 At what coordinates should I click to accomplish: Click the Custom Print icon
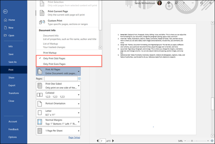(x=42, y=22)
